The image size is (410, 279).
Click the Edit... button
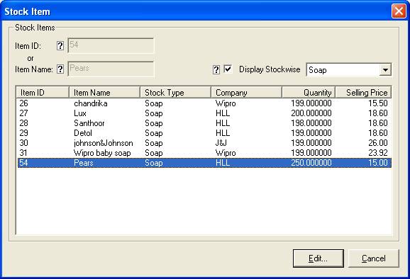pyautogui.click(x=318, y=258)
